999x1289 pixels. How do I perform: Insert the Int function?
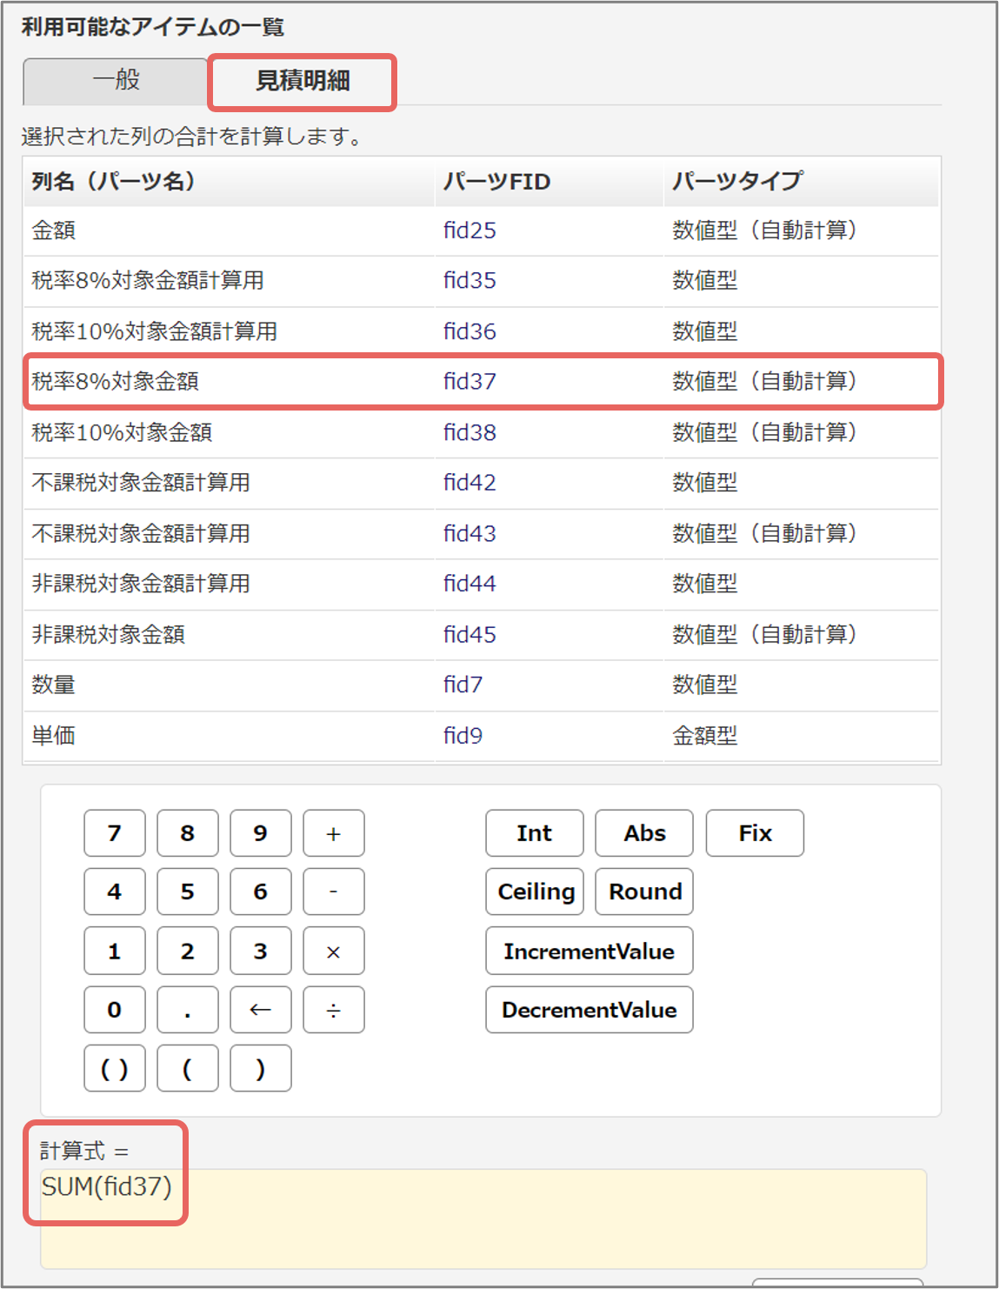535,833
